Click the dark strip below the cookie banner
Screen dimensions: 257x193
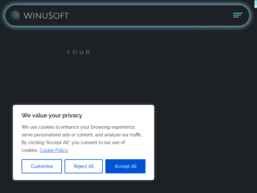(84, 187)
